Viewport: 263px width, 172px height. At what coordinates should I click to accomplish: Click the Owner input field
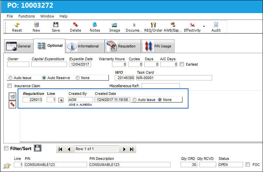(18, 64)
